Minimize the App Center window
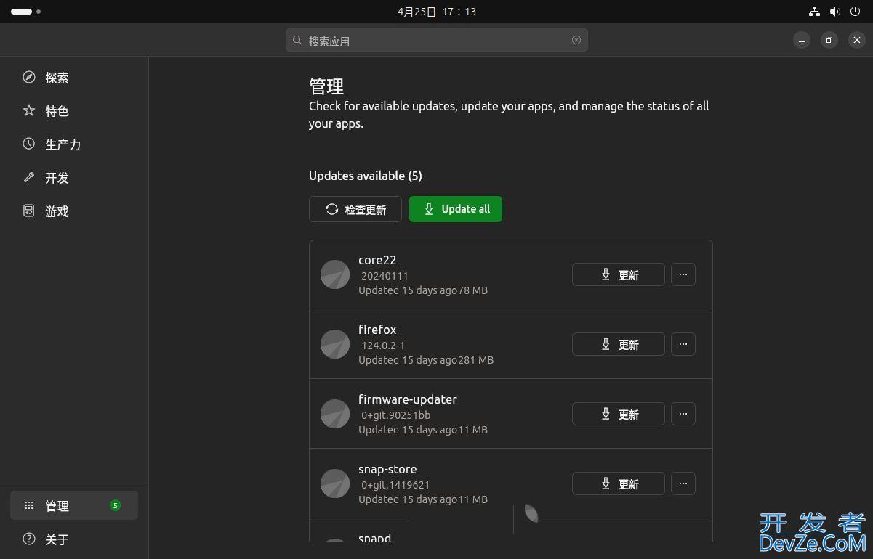Viewport: 873px width, 559px height. coord(802,40)
